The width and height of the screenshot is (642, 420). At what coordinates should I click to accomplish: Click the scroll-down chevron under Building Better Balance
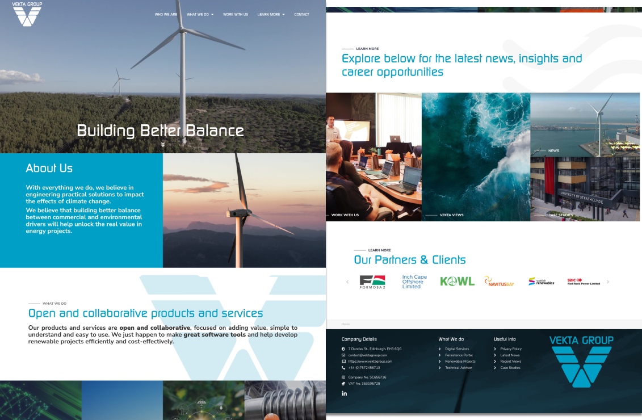(x=163, y=144)
